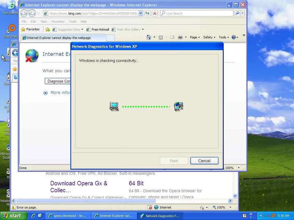Viewport: 294px width, 220px height.
Task: Open the Edit menu
Action: click(33, 21)
